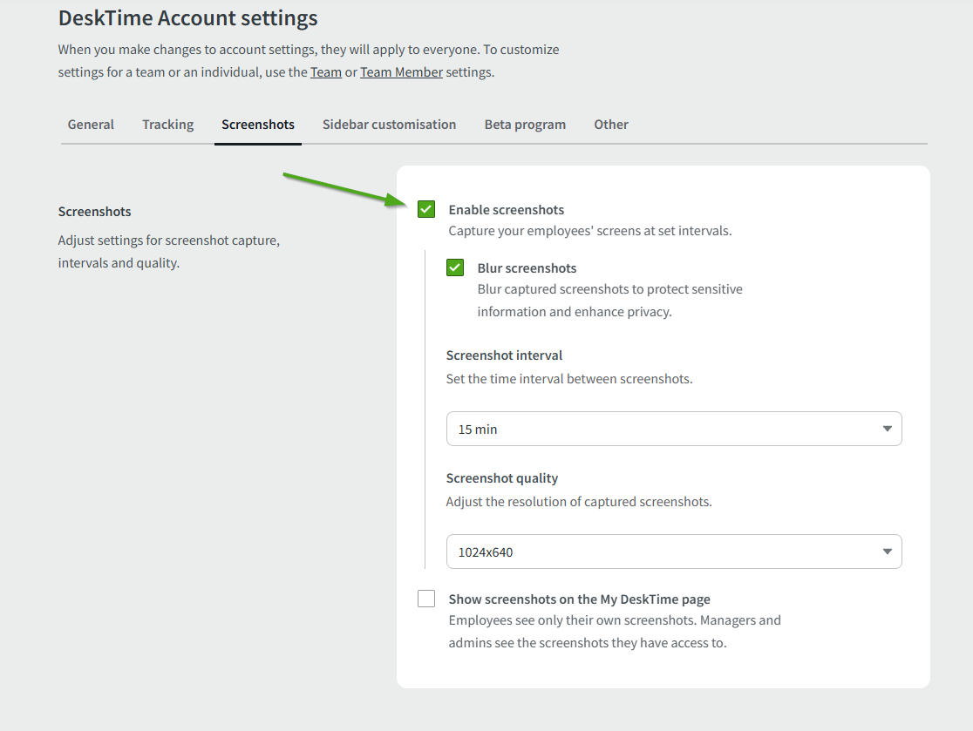This screenshot has height=731, width=973.
Task: Click the arrow on the Screenshot interval dropdown
Action: pyautogui.click(x=887, y=429)
